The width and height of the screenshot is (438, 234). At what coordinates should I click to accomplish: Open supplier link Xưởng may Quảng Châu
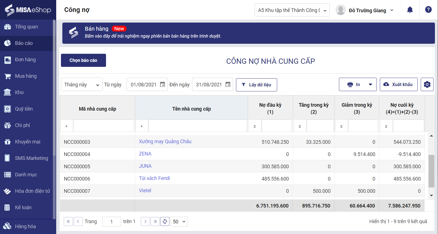coord(165,142)
